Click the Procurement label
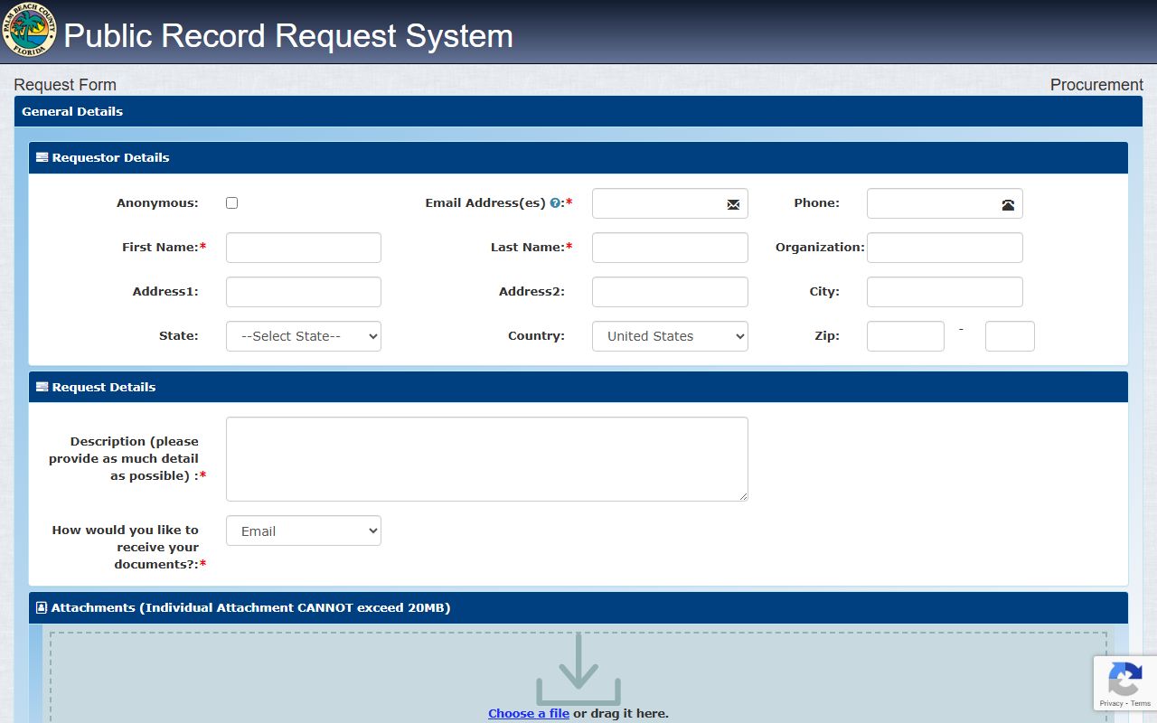 (1096, 85)
